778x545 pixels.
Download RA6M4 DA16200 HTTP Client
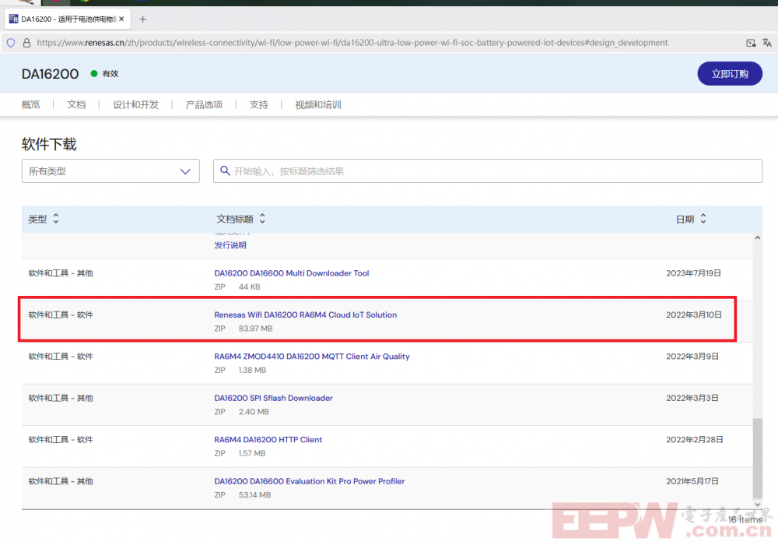click(x=268, y=440)
